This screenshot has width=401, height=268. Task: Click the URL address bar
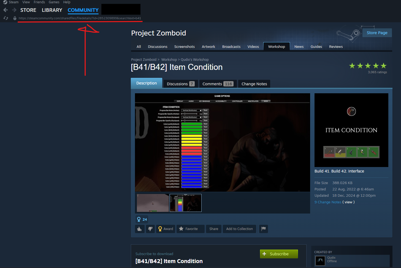pyautogui.click(x=80, y=18)
